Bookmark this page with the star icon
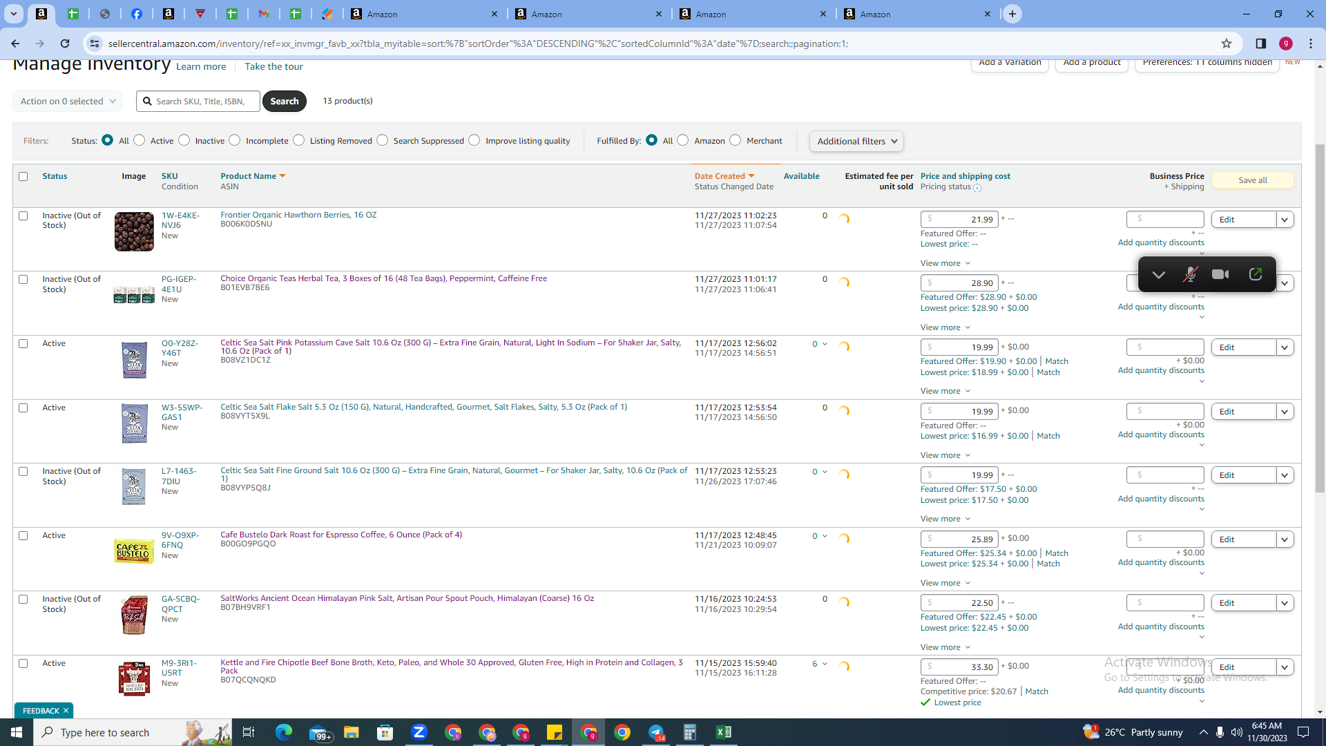 coord(1227,44)
